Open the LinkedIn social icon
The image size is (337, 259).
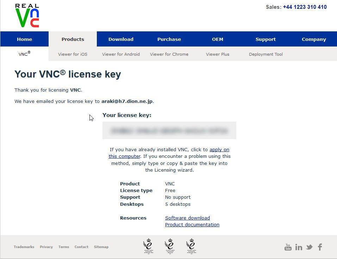point(299,247)
